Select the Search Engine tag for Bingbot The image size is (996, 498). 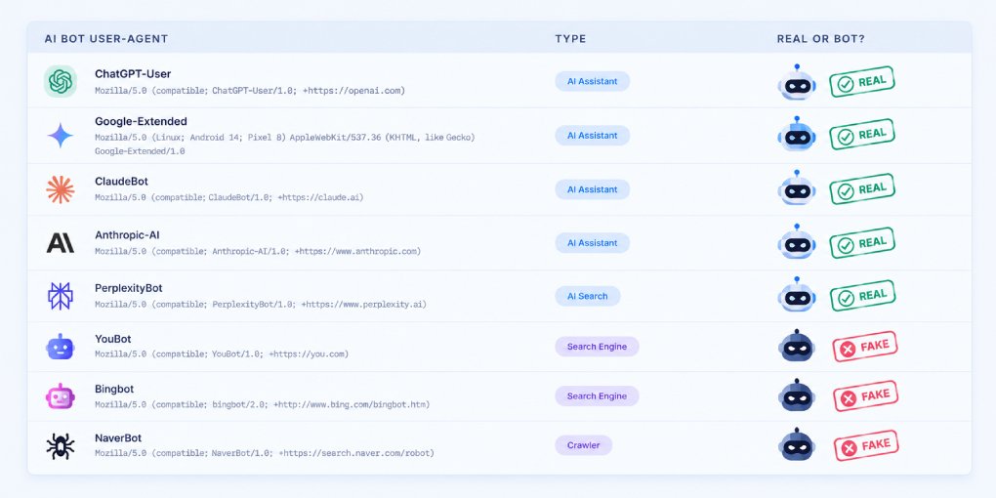tap(597, 395)
